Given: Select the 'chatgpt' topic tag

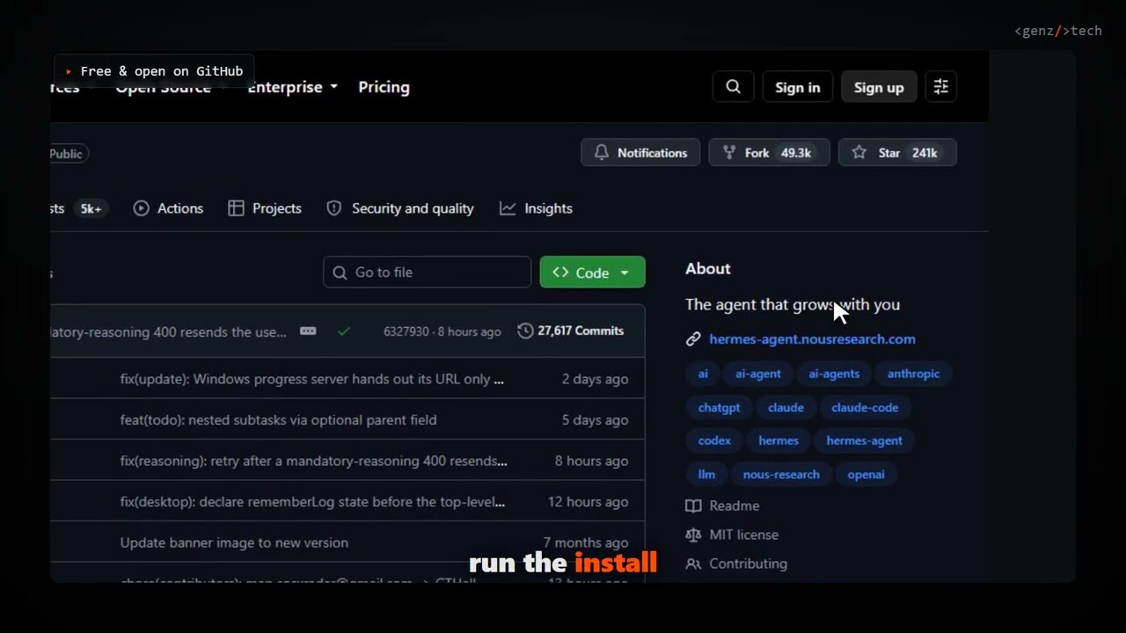Looking at the screenshot, I should pyautogui.click(x=719, y=407).
